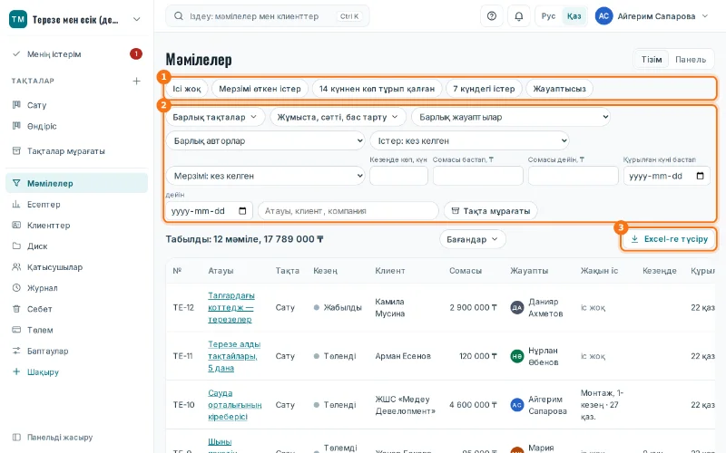Sort by the Сомасы column header

[466, 270]
